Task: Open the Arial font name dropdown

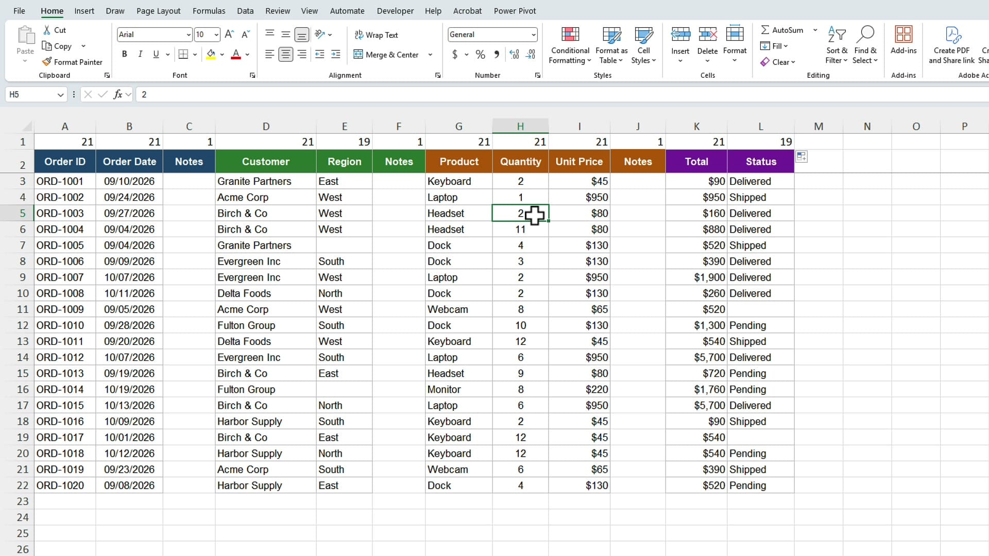Action: [188, 34]
